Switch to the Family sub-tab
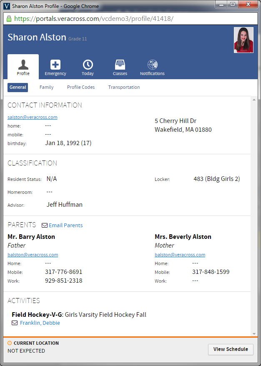Screen dimensions: 261x366 46,88
